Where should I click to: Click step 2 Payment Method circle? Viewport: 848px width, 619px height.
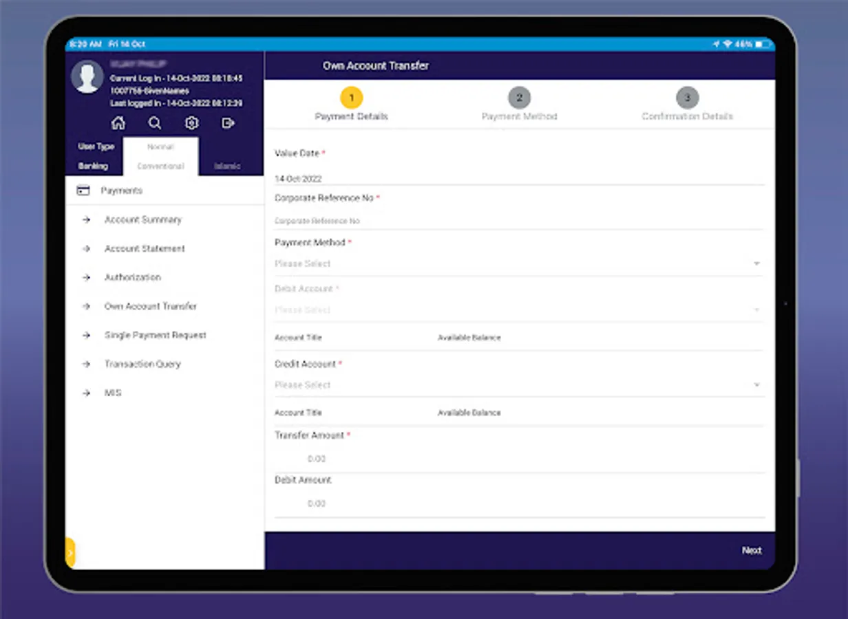(519, 98)
